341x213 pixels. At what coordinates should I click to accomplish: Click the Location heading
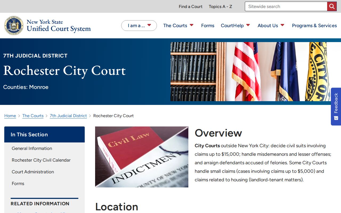[117, 207]
